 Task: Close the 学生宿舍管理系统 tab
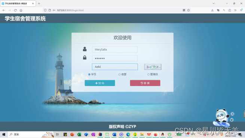click(33, 3)
